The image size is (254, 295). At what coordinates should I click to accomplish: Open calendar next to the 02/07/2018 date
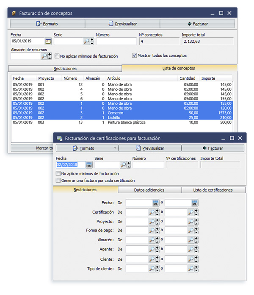pos(89,165)
